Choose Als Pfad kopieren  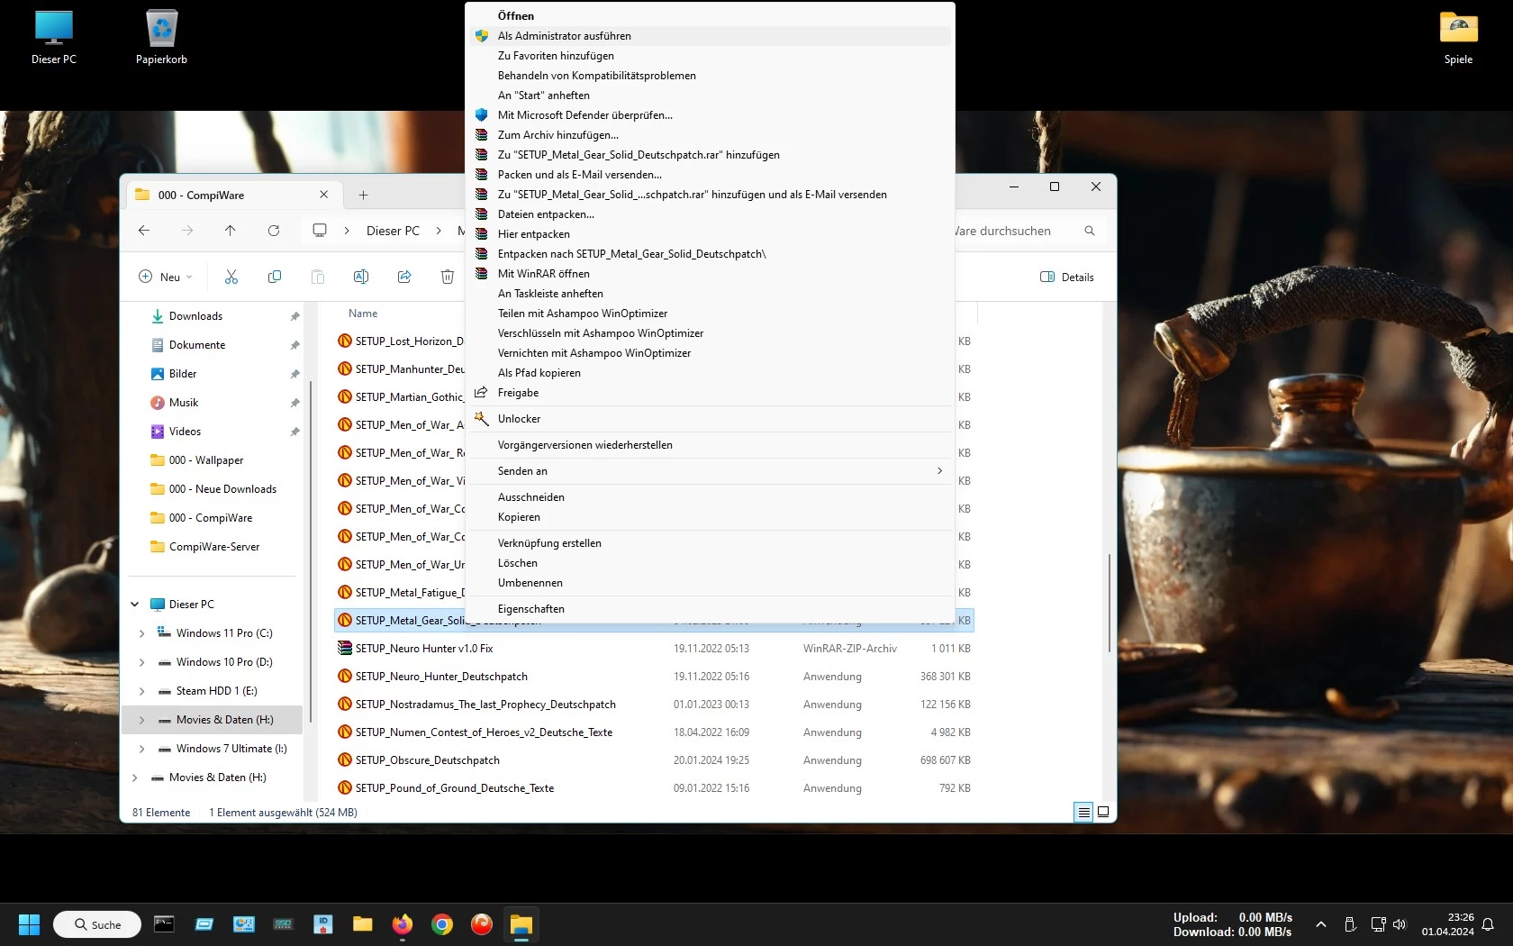(x=710, y=373)
